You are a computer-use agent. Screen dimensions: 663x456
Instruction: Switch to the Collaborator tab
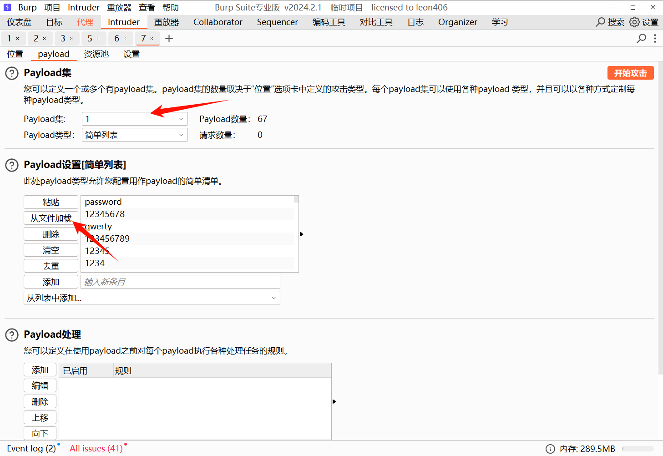[x=218, y=22]
